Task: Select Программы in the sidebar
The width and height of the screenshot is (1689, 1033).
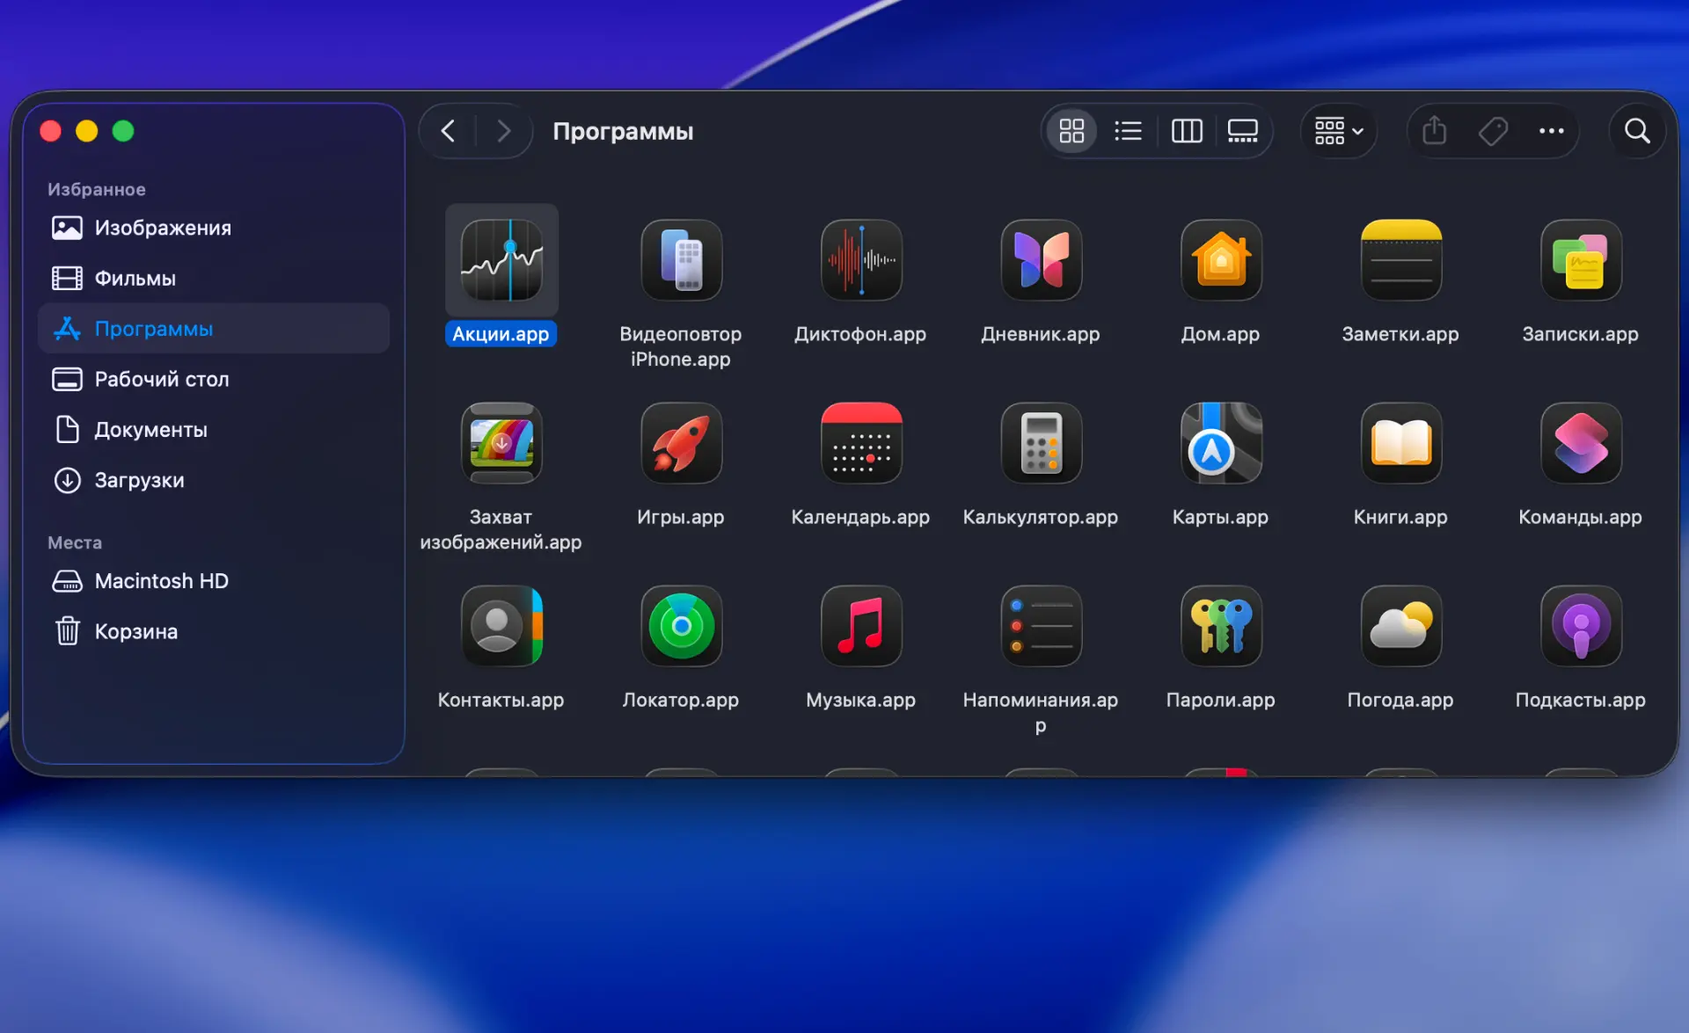Action: 214,329
